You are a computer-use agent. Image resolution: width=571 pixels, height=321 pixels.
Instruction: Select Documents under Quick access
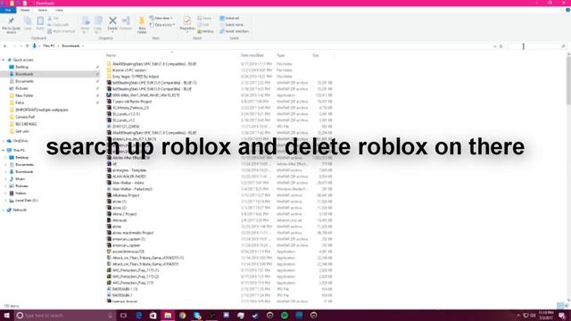point(24,81)
